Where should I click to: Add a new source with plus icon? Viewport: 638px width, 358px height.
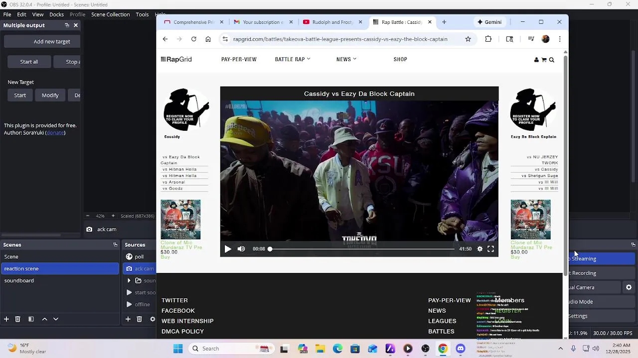pyautogui.click(x=128, y=319)
